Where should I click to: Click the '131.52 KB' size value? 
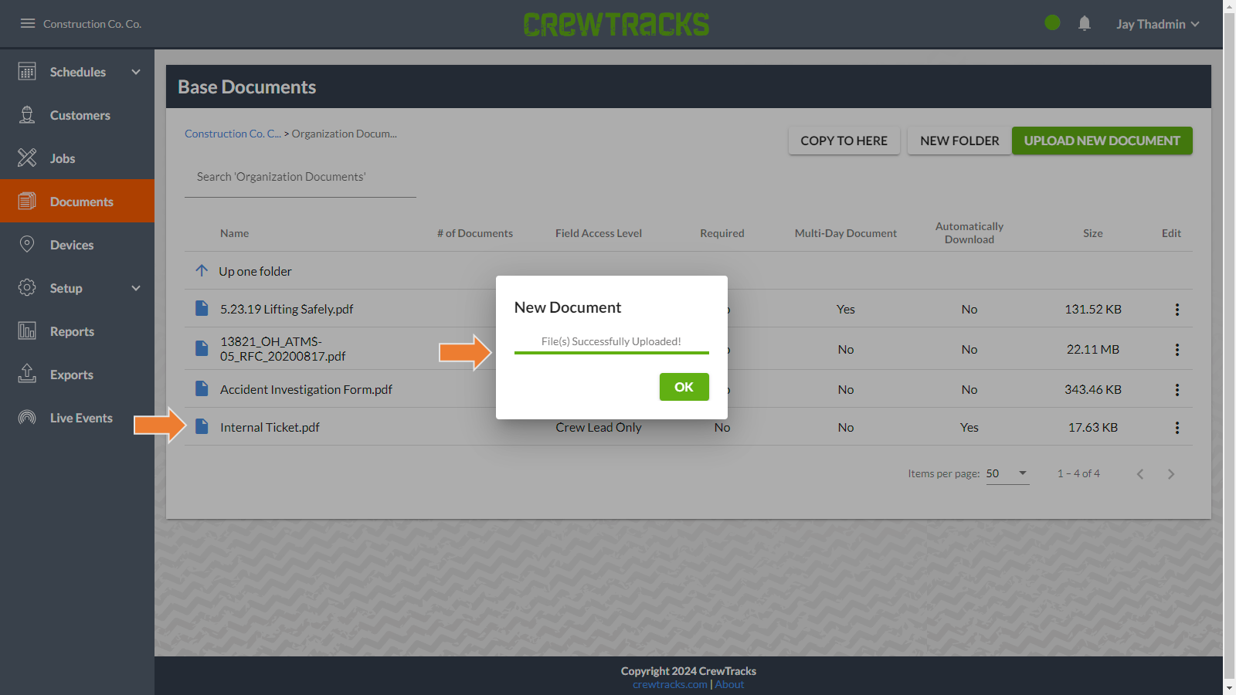(1093, 309)
